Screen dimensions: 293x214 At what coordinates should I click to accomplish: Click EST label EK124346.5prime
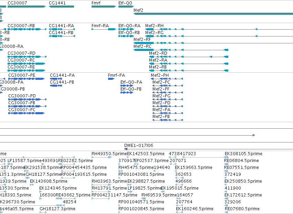[x=58, y=188]
